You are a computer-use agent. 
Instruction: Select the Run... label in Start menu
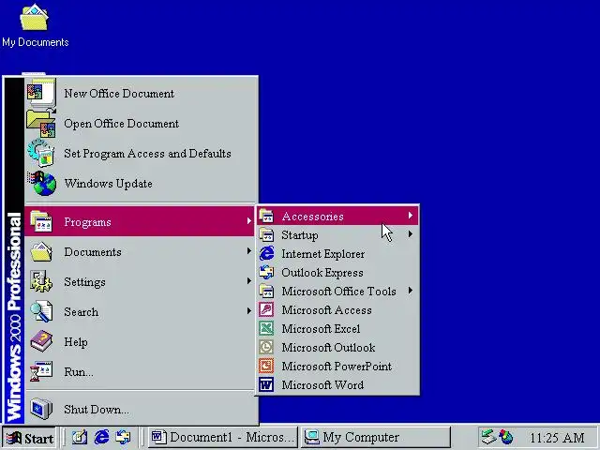(79, 372)
